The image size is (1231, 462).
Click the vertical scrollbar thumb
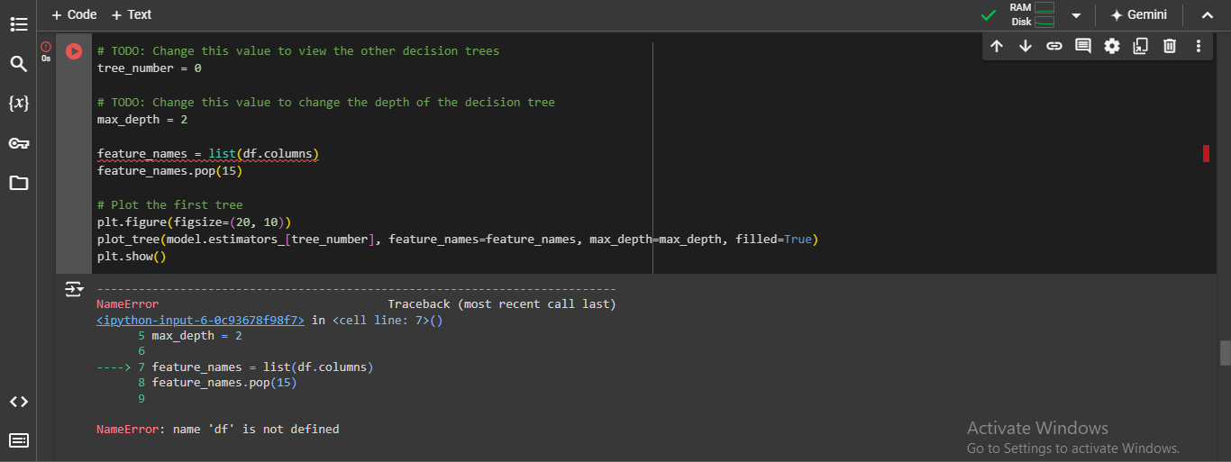click(x=1225, y=353)
